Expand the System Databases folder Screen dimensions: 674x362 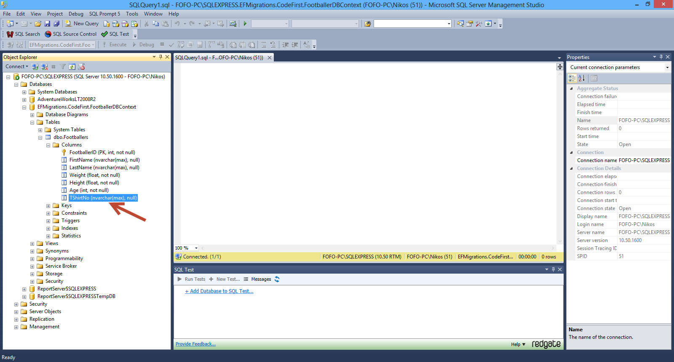pos(24,92)
